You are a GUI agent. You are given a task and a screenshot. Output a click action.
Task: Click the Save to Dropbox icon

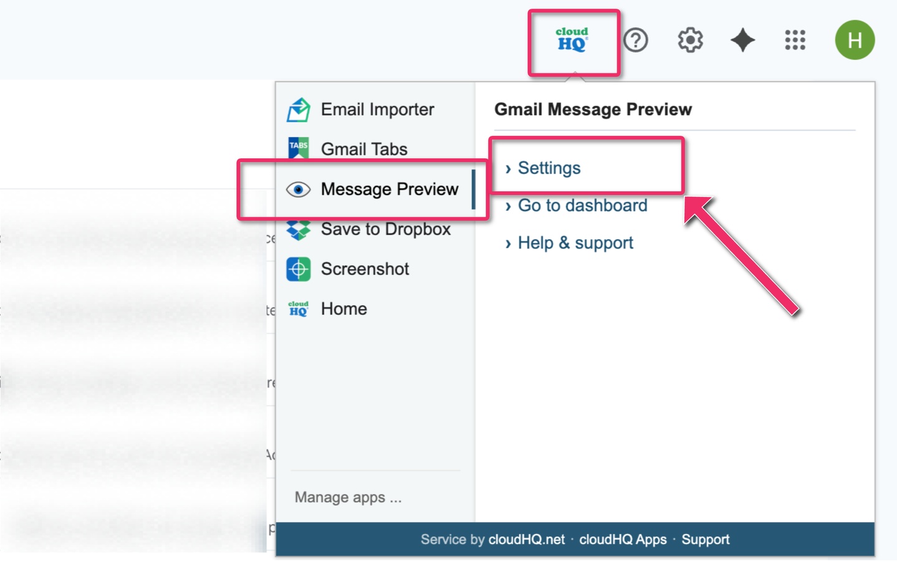pyautogui.click(x=299, y=230)
